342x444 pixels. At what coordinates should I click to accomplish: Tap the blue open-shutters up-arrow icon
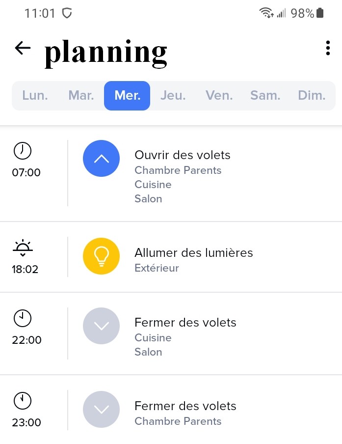(102, 158)
